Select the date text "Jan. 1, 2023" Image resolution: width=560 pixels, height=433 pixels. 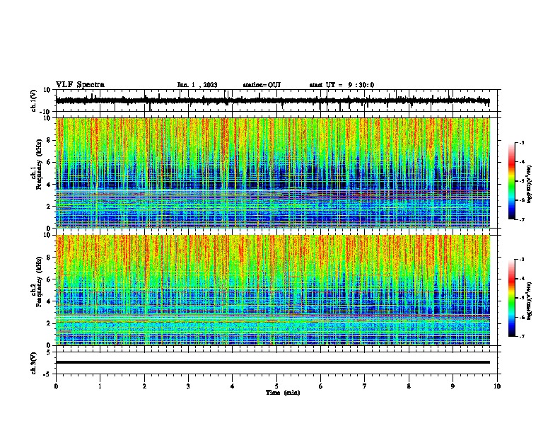point(197,85)
